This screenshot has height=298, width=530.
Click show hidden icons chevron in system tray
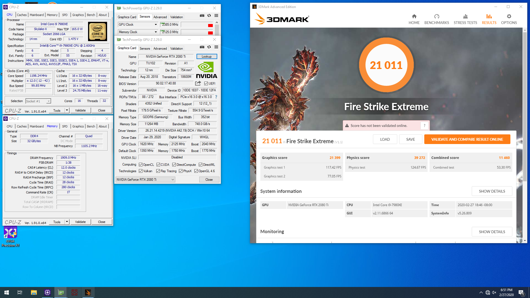click(481, 292)
